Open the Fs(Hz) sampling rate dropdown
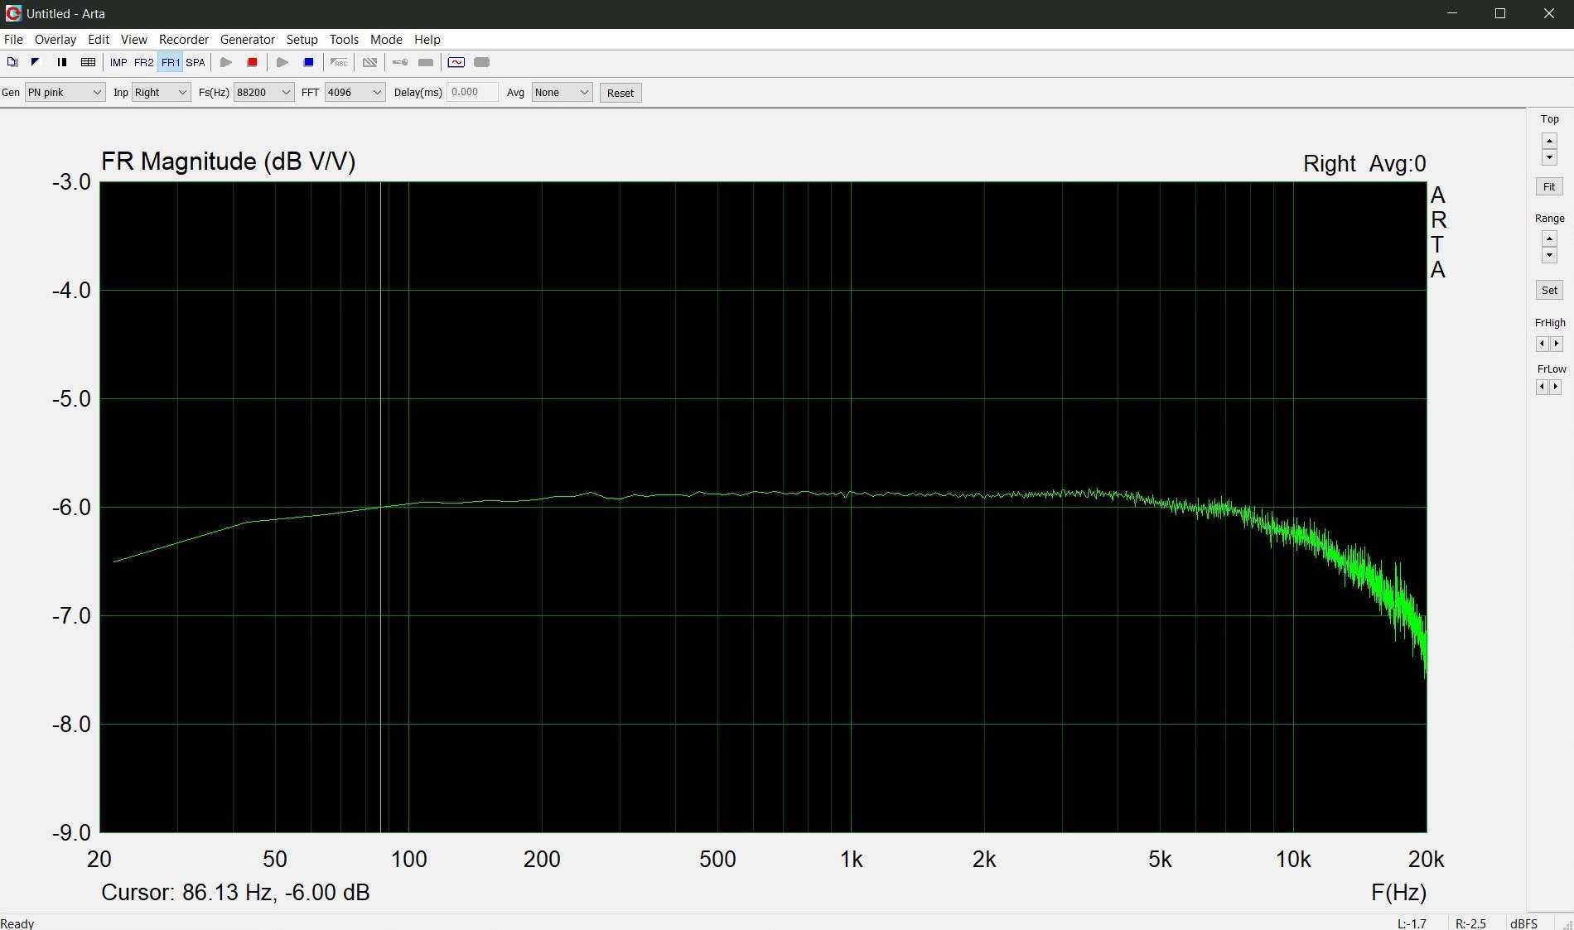1574x930 pixels. tap(263, 93)
